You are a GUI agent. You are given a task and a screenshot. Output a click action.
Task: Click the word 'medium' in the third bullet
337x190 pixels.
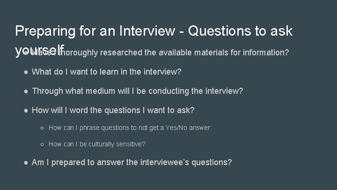click(x=100, y=91)
